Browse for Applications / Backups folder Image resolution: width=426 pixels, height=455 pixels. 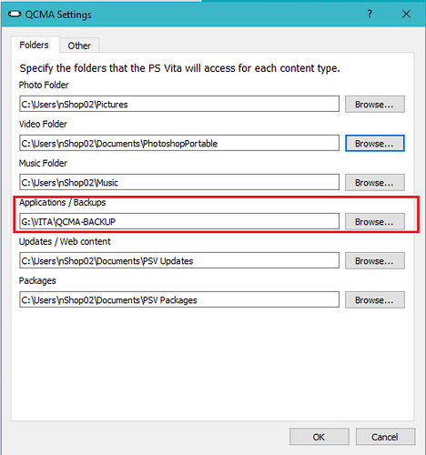pyautogui.click(x=375, y=222)
